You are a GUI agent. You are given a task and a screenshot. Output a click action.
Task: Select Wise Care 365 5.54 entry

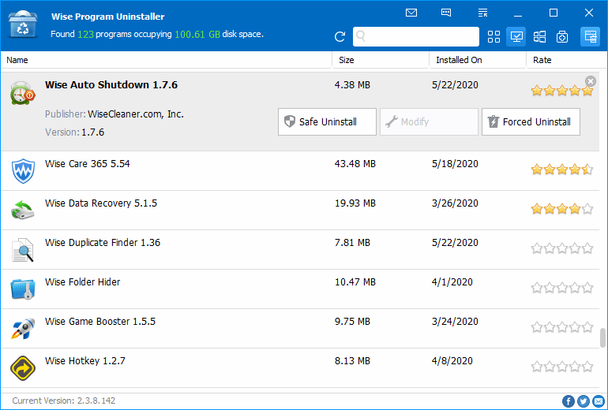click(x=300, y=171)
